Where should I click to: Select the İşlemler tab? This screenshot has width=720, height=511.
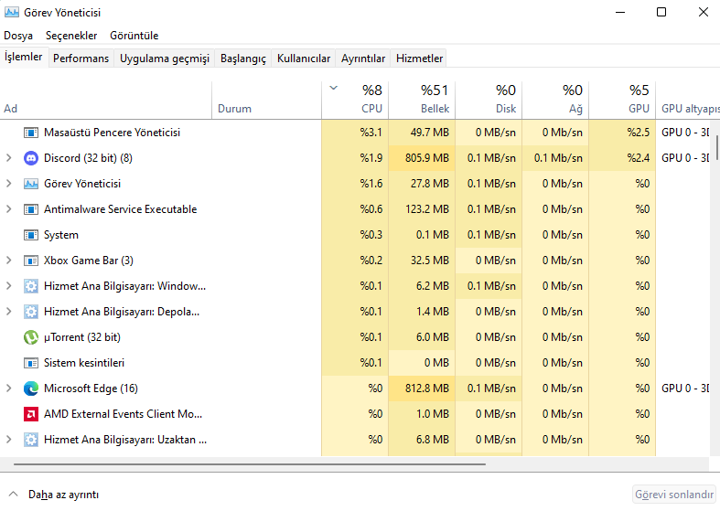coord(24,57)
